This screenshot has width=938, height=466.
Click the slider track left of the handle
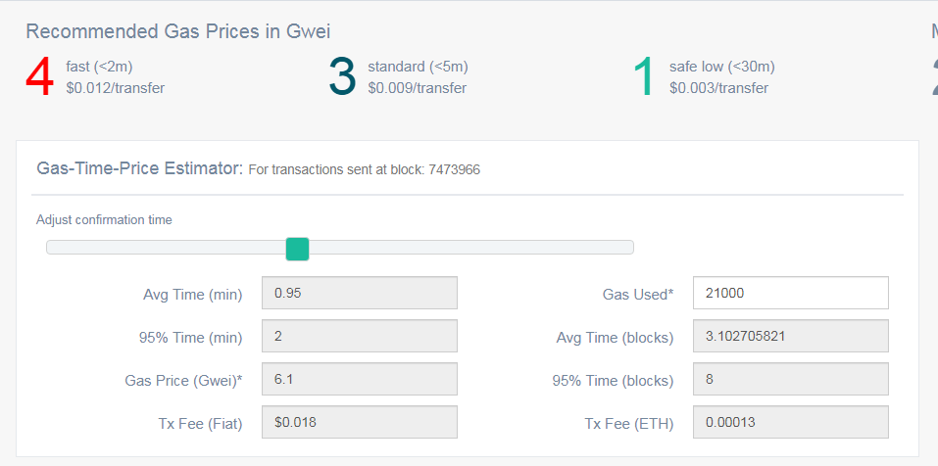pos(167,248)
